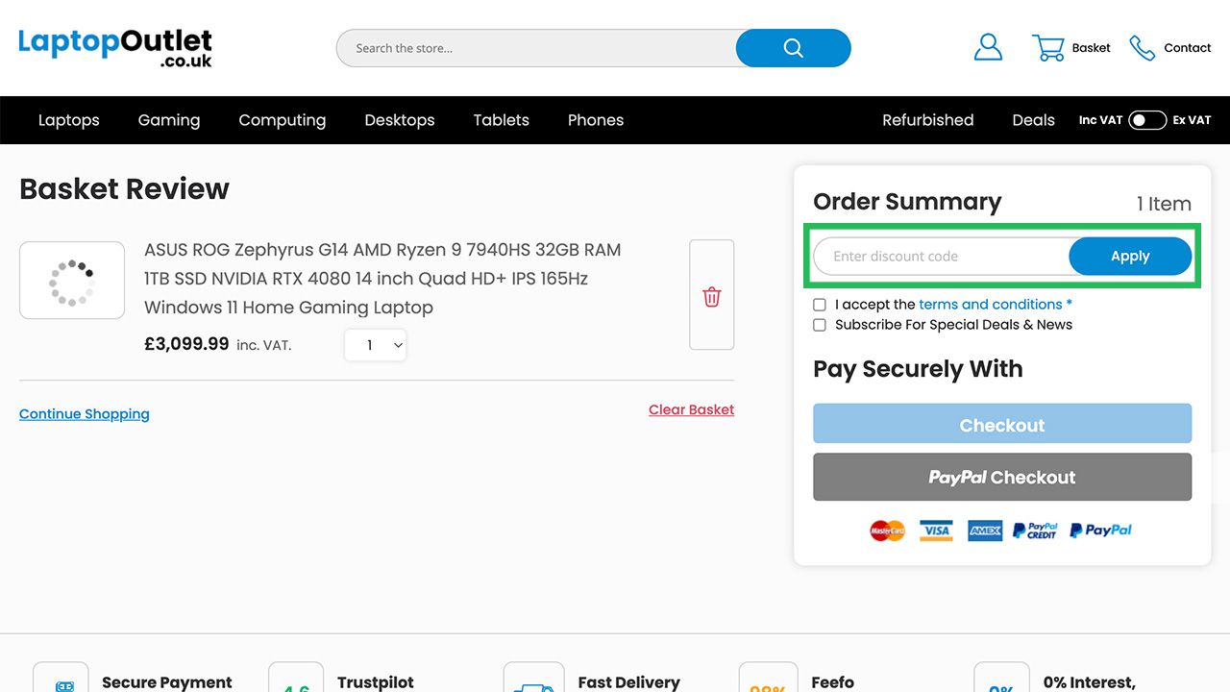Open the Phones menu
This screenshot has height=692, width=1230.
coord(596,120)
